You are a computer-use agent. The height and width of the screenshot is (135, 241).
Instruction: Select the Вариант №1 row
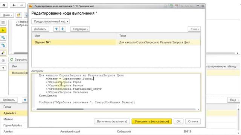[x=116, y=42]
